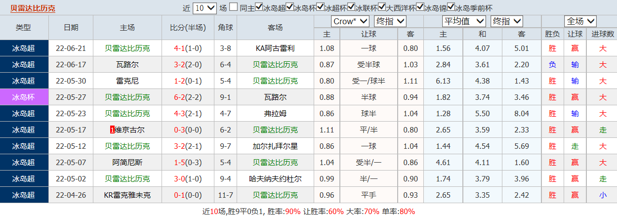Open the 全场 dropdown

[580, 21]
